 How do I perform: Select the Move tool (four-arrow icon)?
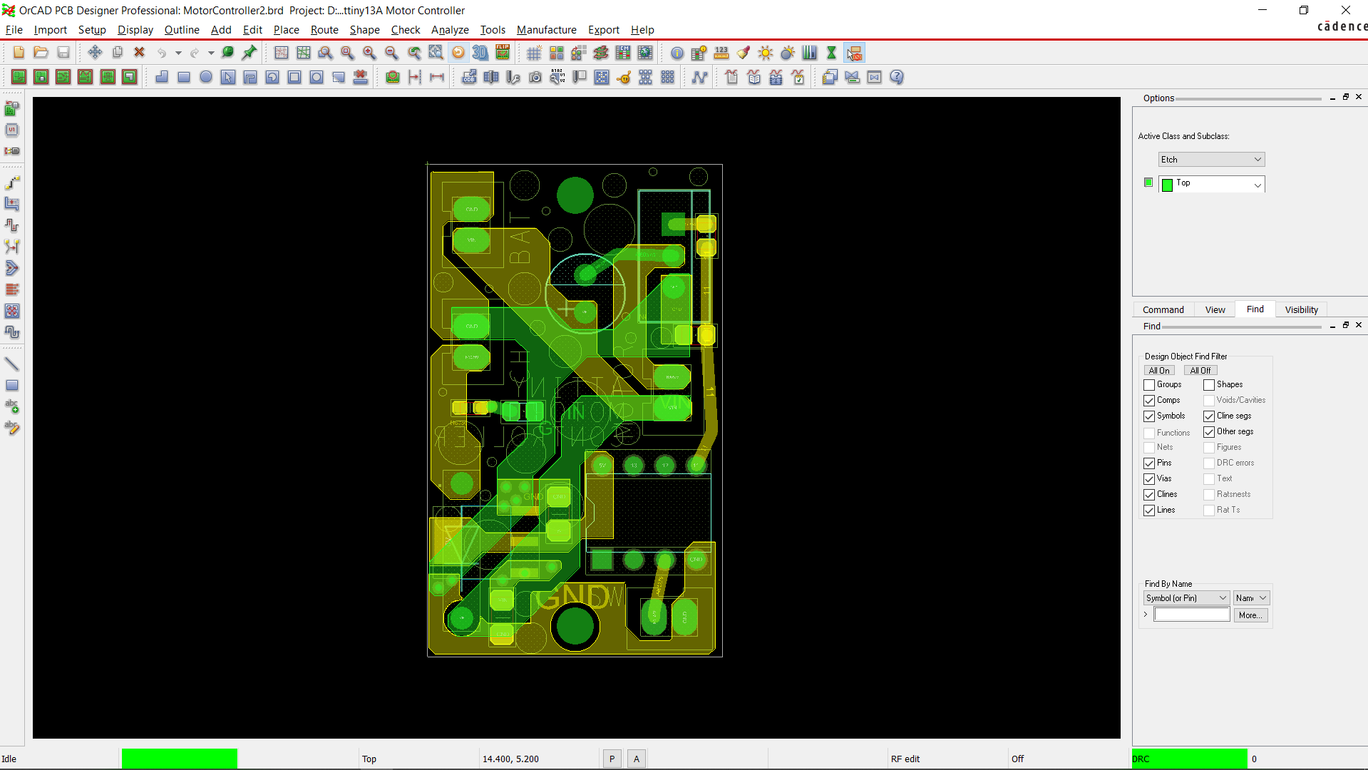click(x=95, y=52)
